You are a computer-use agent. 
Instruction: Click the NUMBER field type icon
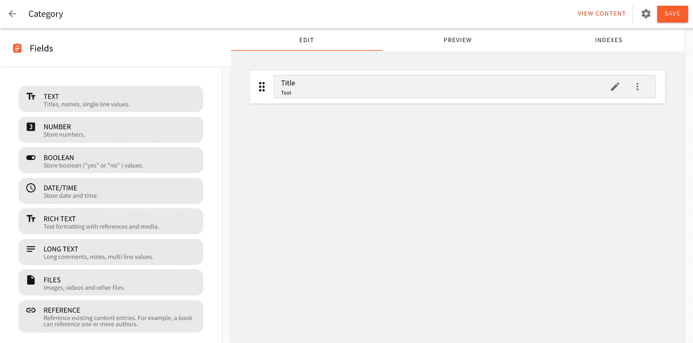pyautogui.click(x=31, y=126)
